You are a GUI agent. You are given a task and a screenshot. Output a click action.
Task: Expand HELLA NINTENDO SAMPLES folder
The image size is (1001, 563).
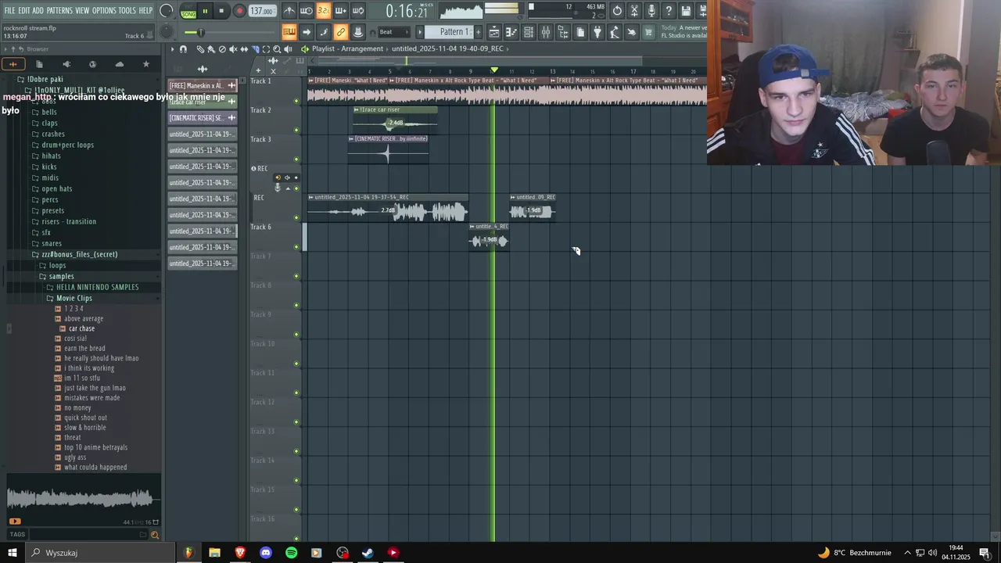tap(97, 287)
